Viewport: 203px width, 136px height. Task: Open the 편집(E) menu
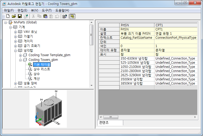(x=22, y=10)
